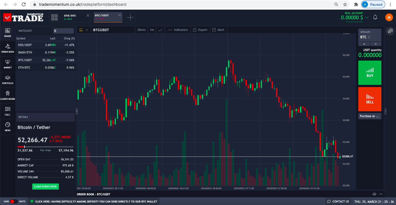Screen dimensions: 396x205
Task: Click the BTC amount input field
Action: (x=370, y=35)
